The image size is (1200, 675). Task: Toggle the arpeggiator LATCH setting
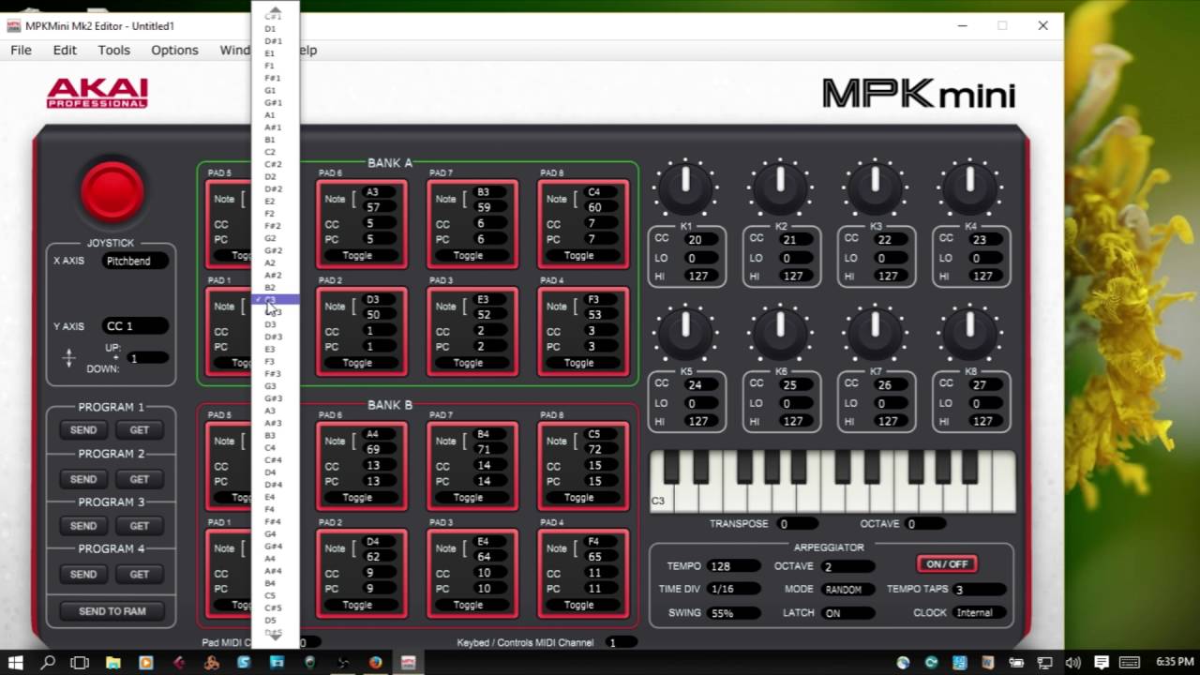(847, 613)
